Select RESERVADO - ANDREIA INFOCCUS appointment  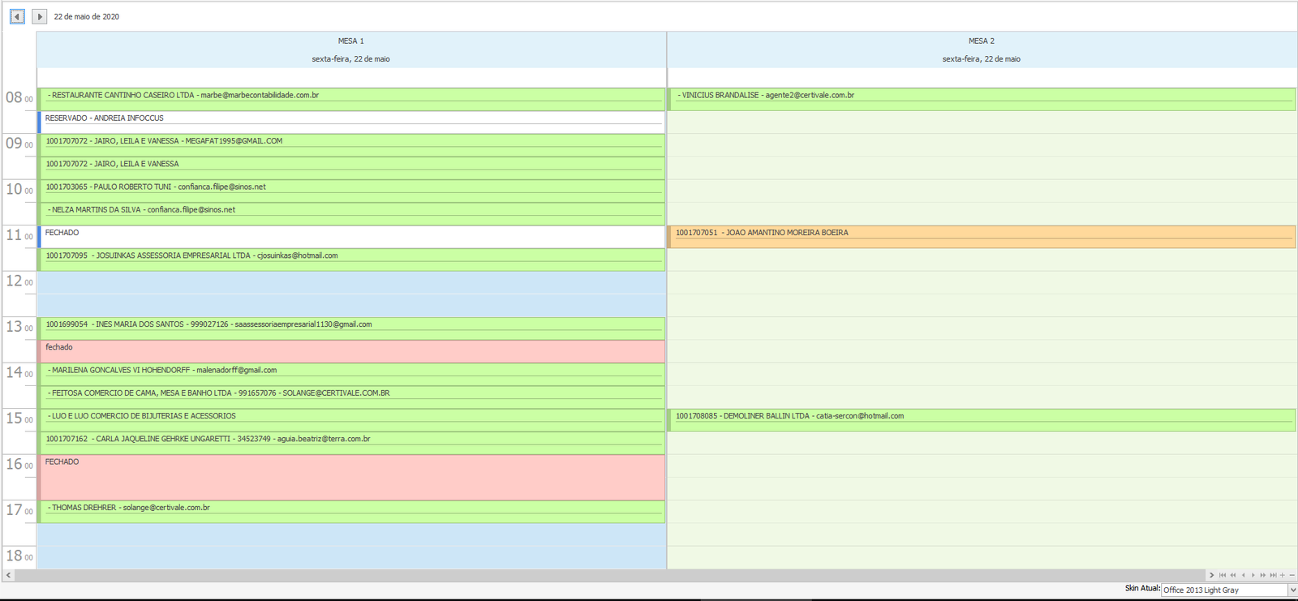tap(351, 122)
